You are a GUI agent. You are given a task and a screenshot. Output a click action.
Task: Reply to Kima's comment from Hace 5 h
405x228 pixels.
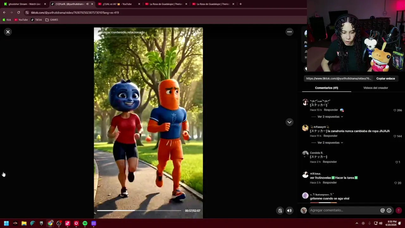pyautogui.click(x=330, y=183)
